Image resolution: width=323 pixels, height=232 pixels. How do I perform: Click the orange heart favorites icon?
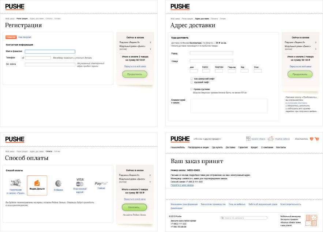click(311, 139)
